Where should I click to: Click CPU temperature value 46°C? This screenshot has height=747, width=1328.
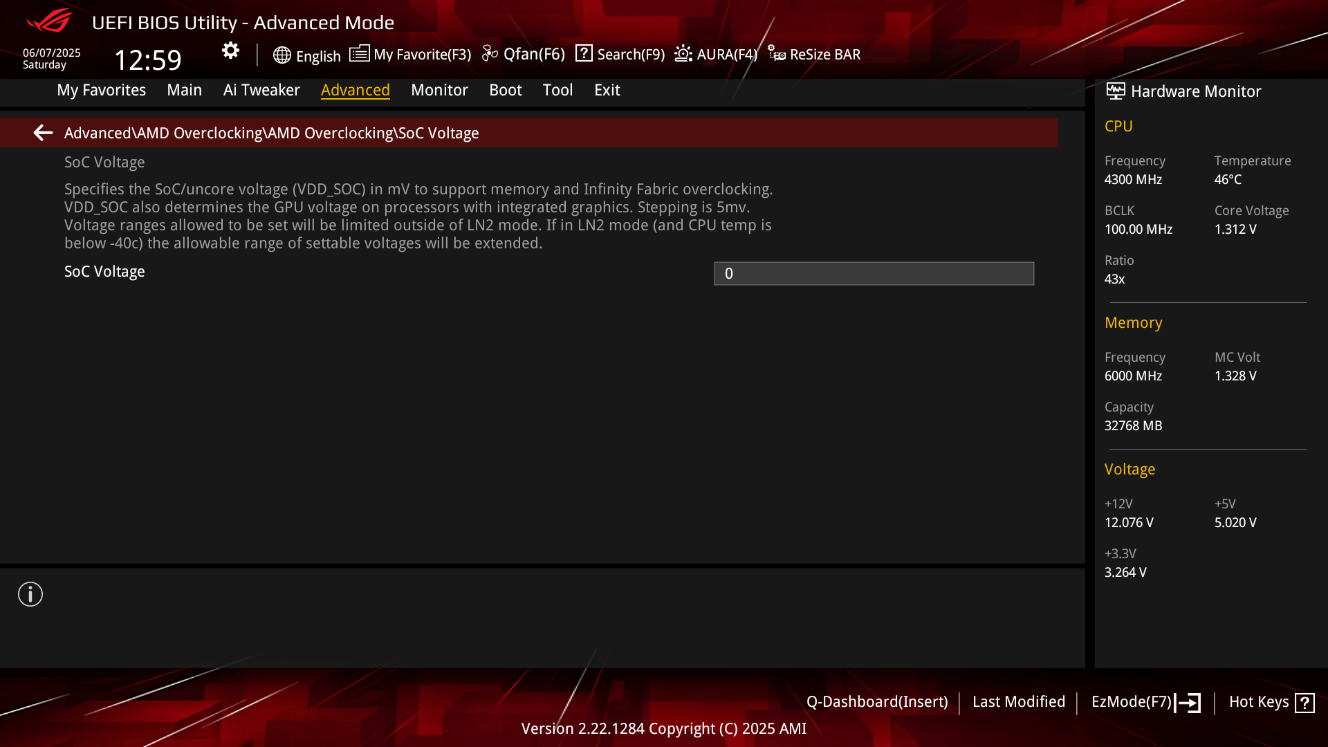coord(1228,180)
